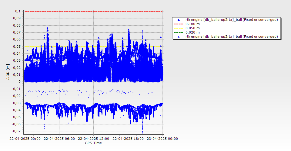Image resolution: width=291 pixels, height=151 pixels.
Task: Click the last 'rtk engine' legend entry text
Action: point(232,37)
